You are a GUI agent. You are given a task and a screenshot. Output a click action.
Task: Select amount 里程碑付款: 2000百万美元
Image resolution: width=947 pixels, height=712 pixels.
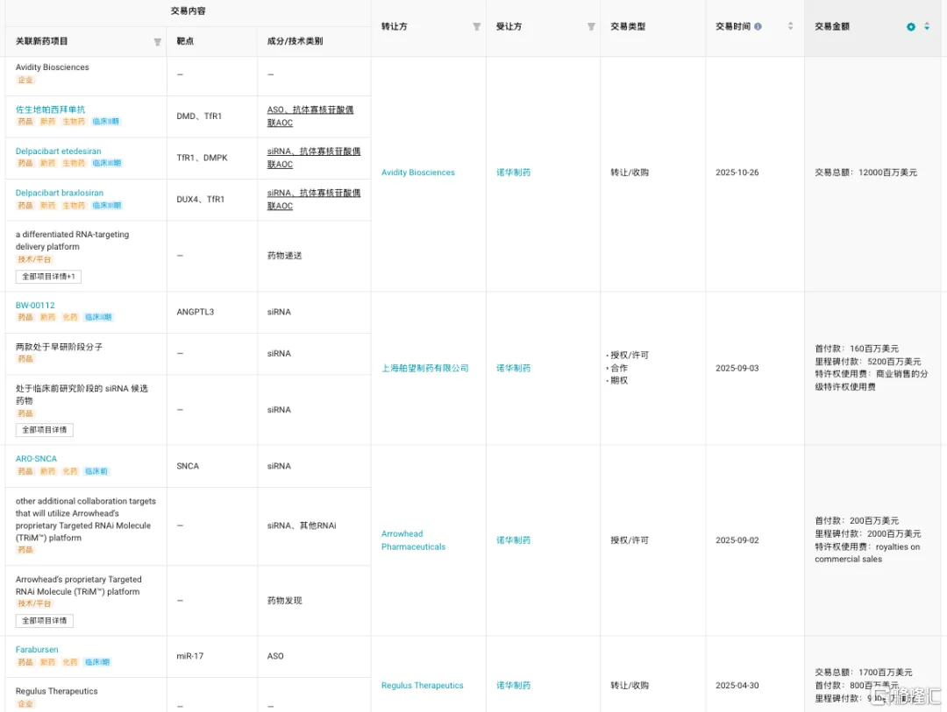867,534
